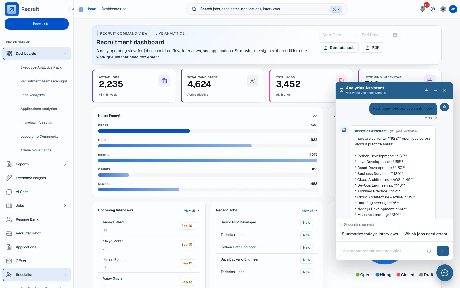Click the Recruiter Inbox tray icon

coord(9,233)
